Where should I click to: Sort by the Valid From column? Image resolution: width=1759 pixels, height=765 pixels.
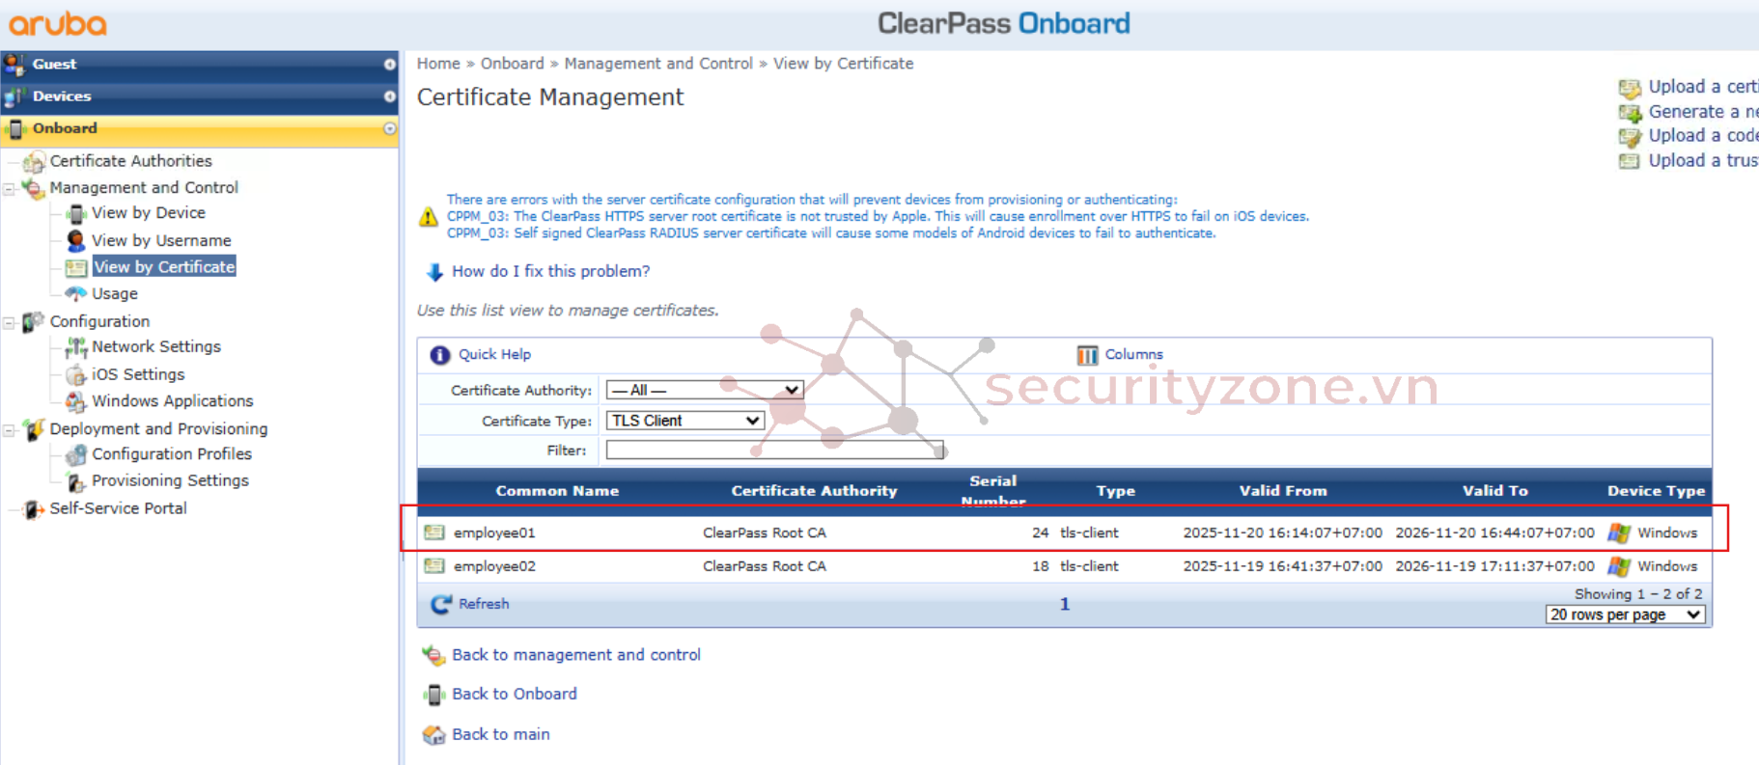(1283, 491)
